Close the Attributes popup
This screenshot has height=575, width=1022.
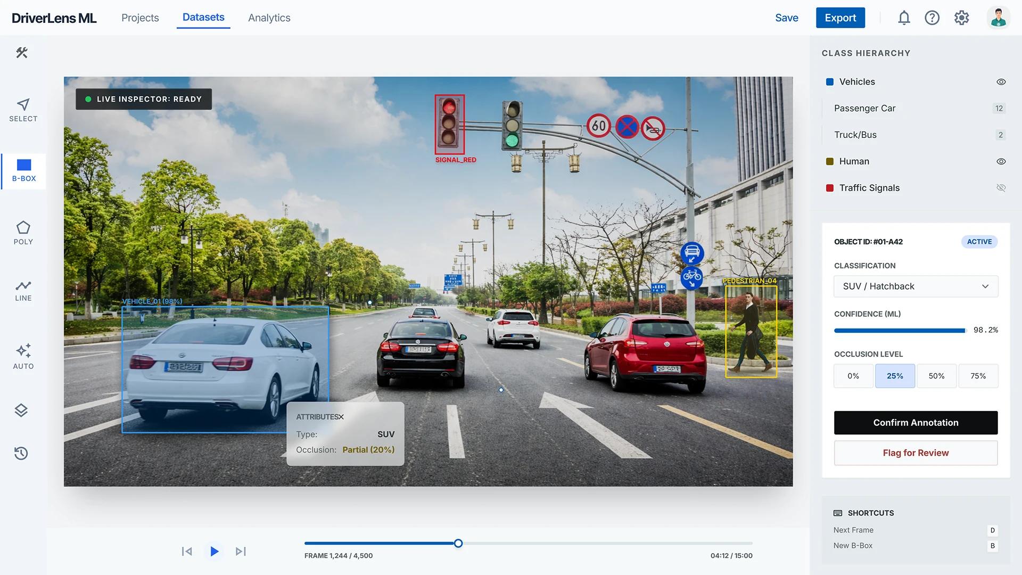tap(341, 417)
